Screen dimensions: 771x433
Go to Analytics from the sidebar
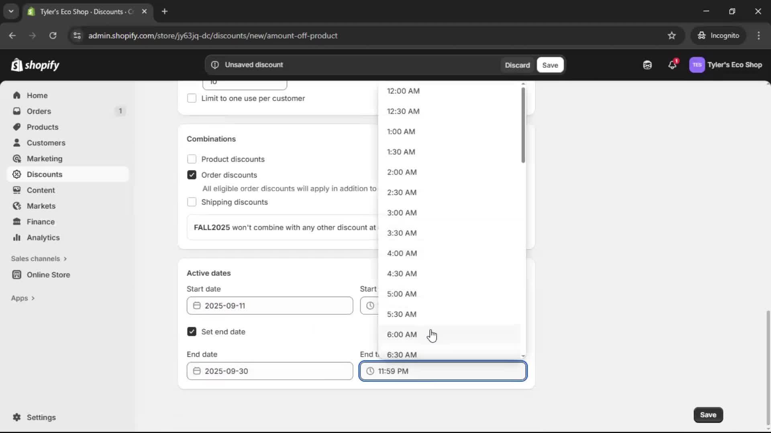[43, 237]
